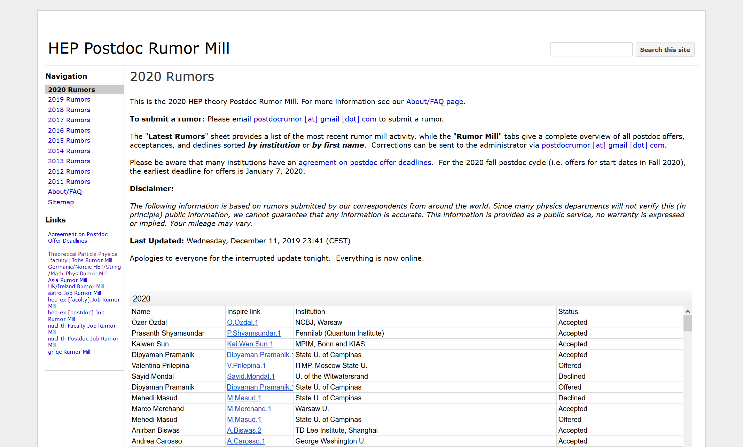Go to About/FAQ in navigation
Screen dimensions: 743x447
(x=65, y=191)
